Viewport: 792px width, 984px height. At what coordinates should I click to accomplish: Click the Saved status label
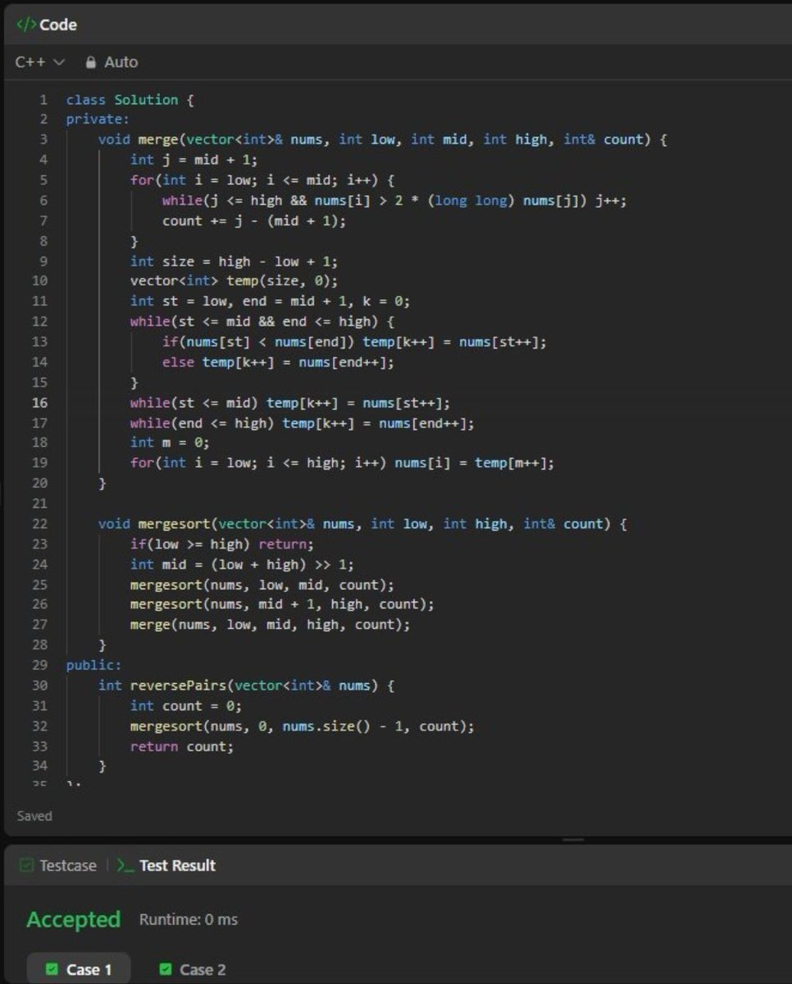[34, 816]
